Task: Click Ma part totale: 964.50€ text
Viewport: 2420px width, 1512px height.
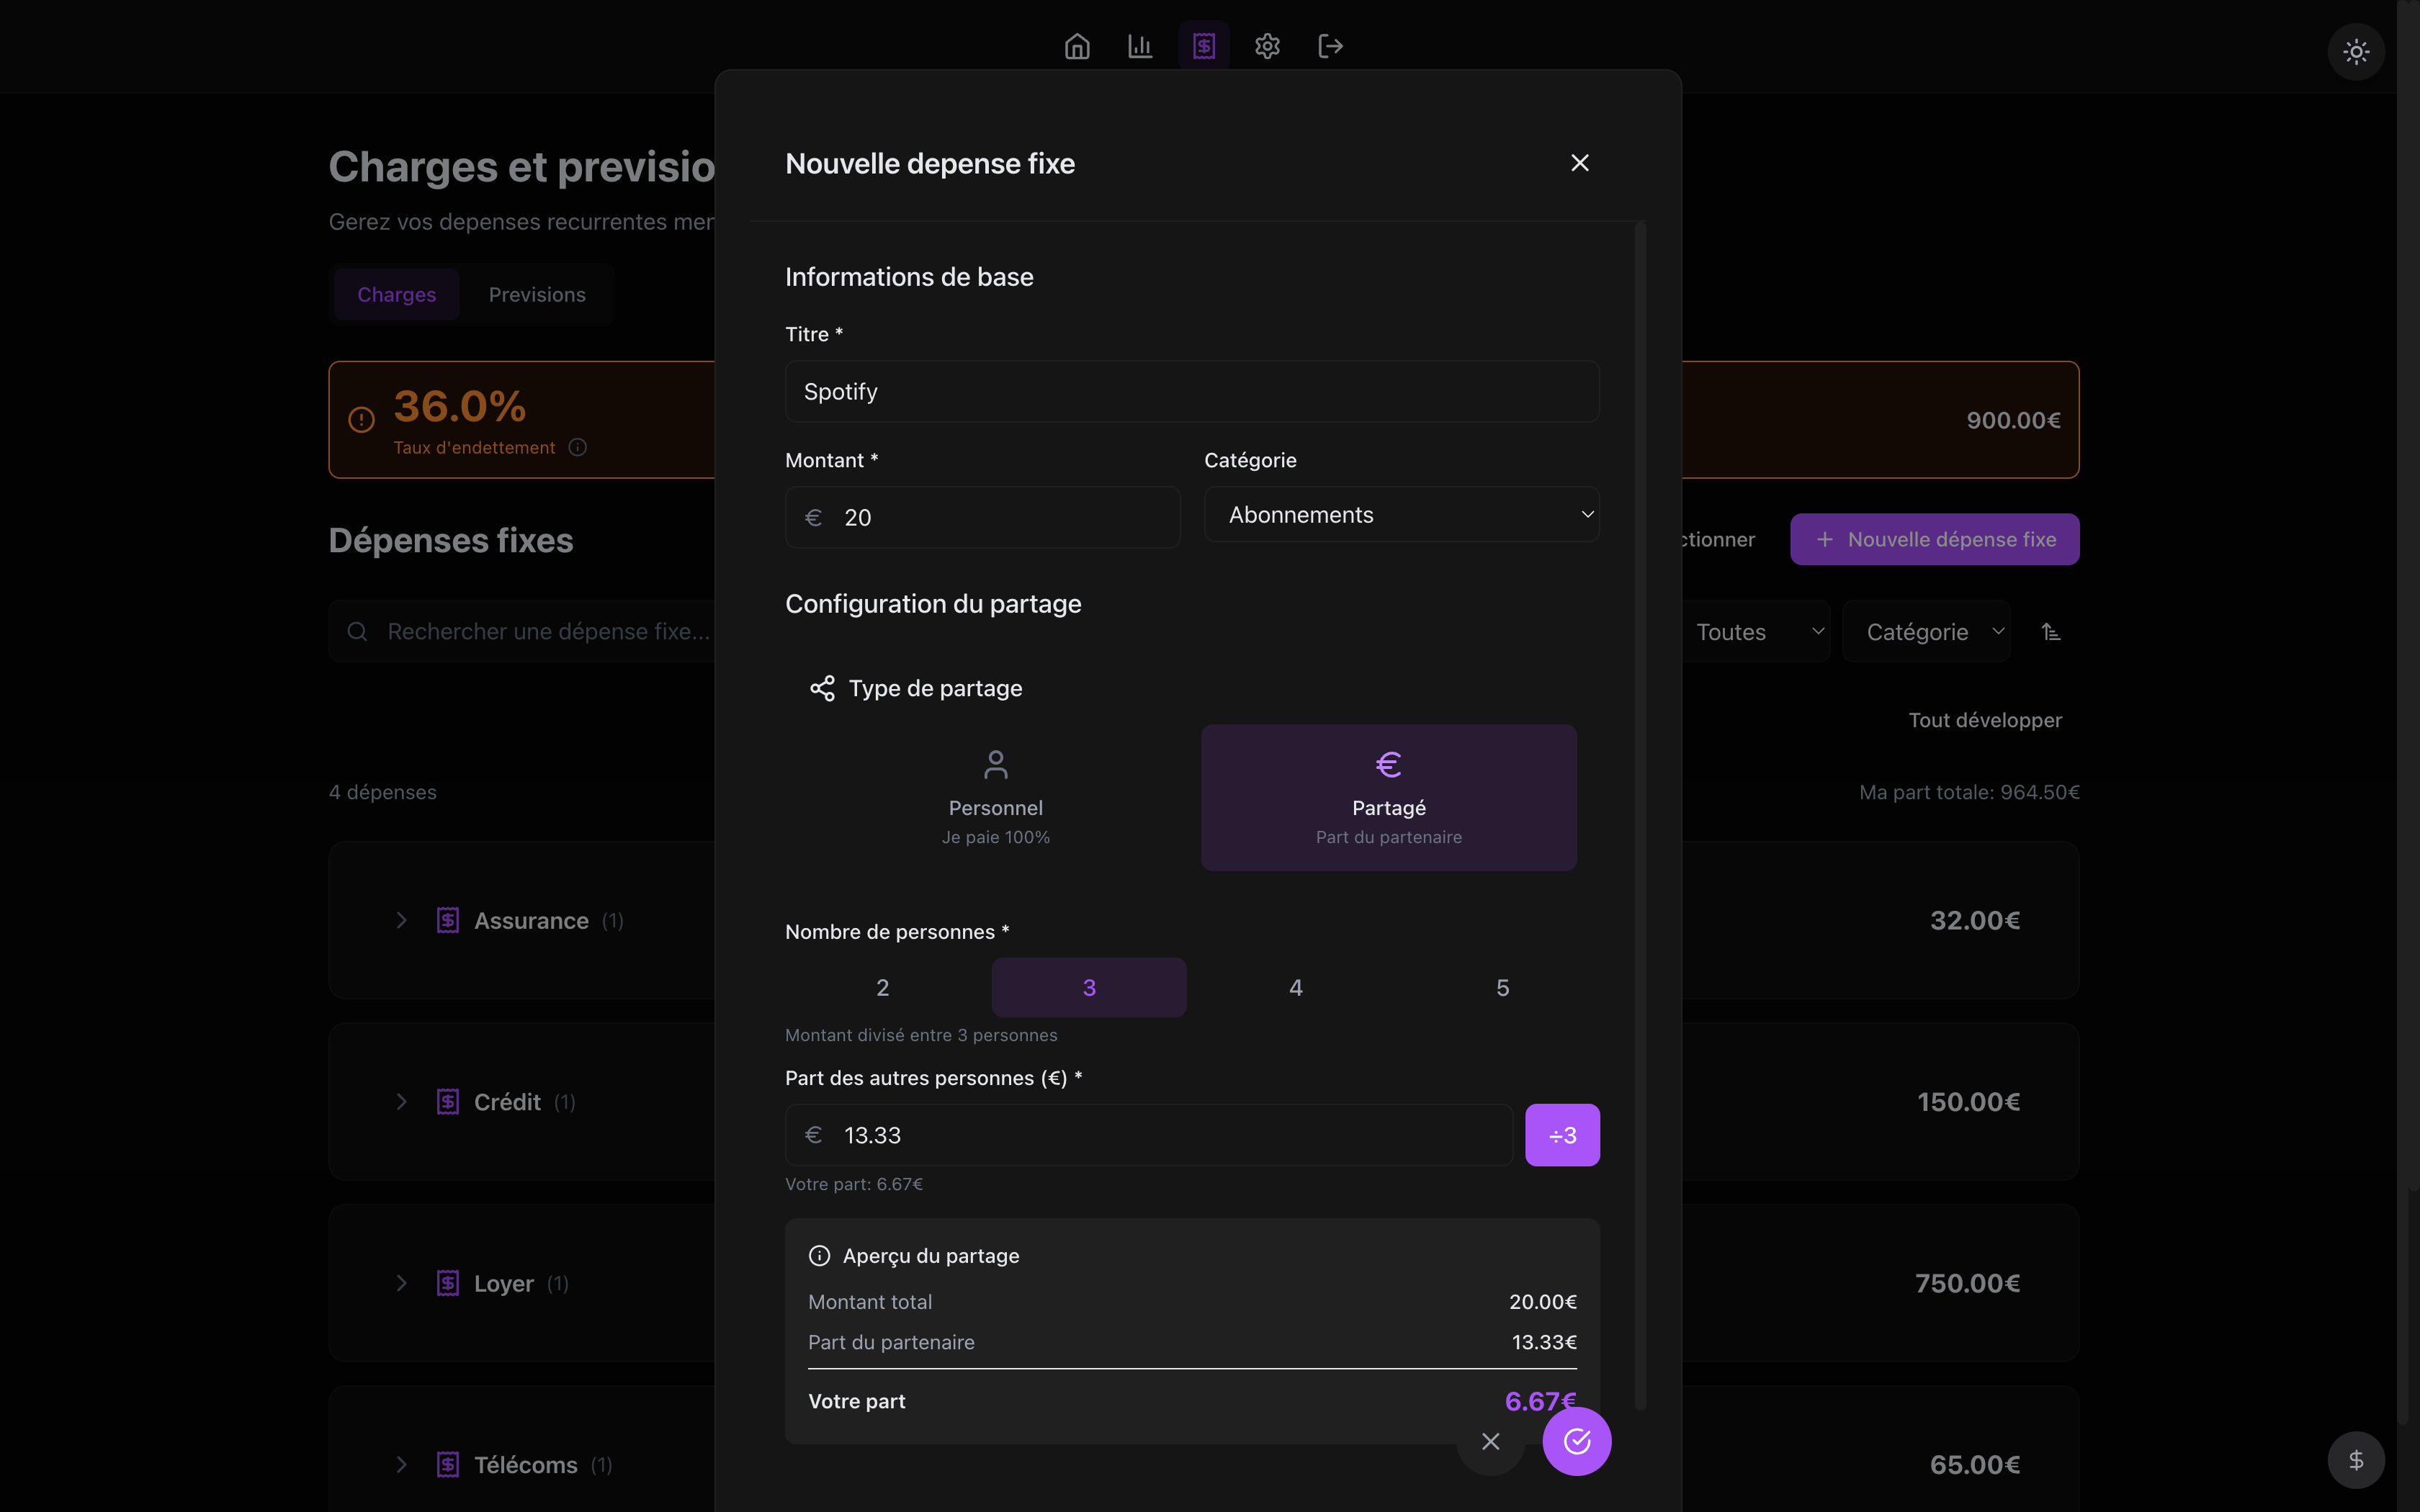Action: (x=1969, y=792)
